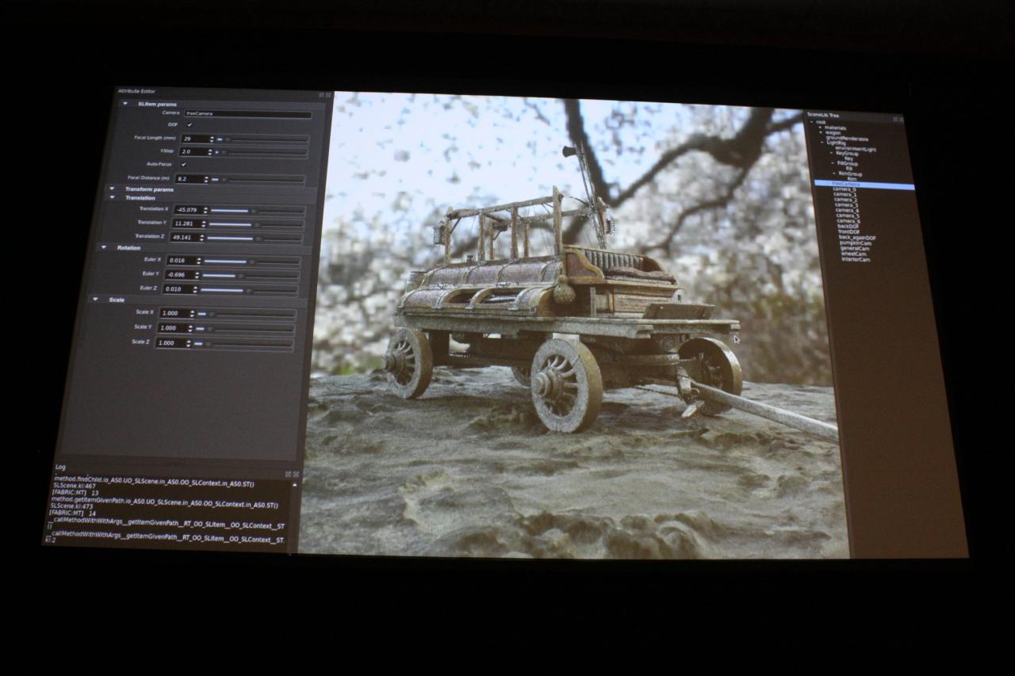Select the Key light item
1015x676 pixels.
click(848, 158)
